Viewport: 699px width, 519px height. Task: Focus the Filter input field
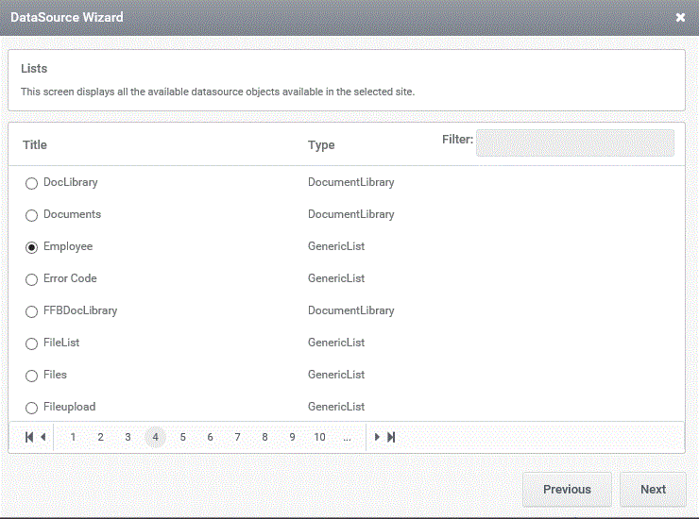[x=575, y=142]
